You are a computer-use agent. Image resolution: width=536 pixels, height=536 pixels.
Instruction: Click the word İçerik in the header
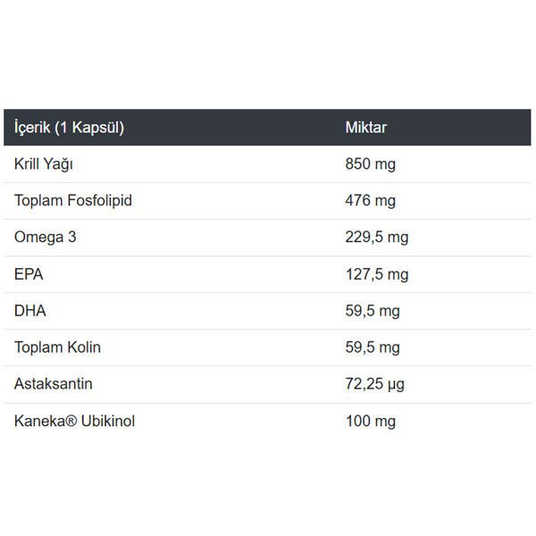[32, 127]
